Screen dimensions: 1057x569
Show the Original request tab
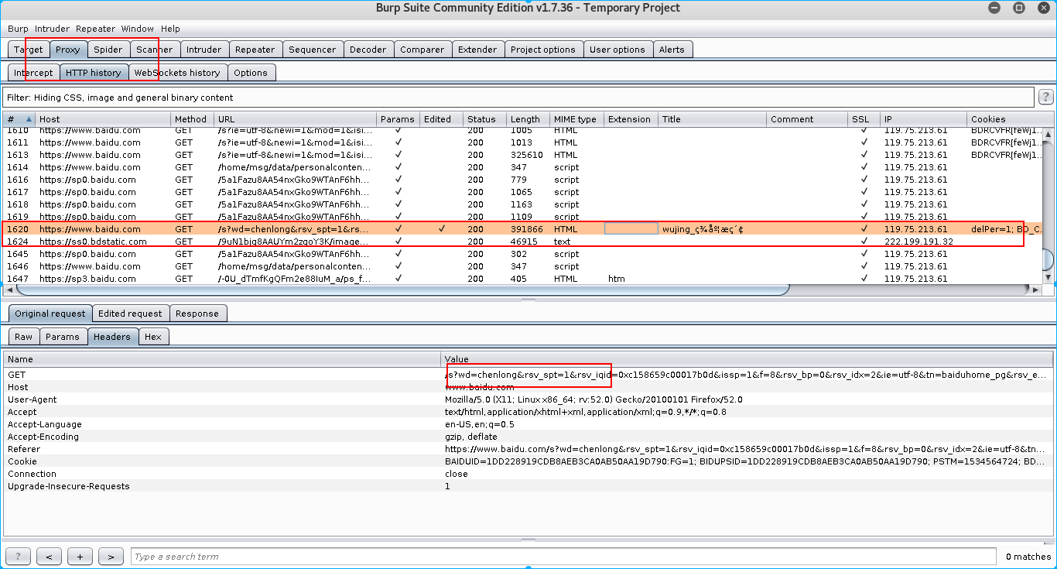point(50,314)
